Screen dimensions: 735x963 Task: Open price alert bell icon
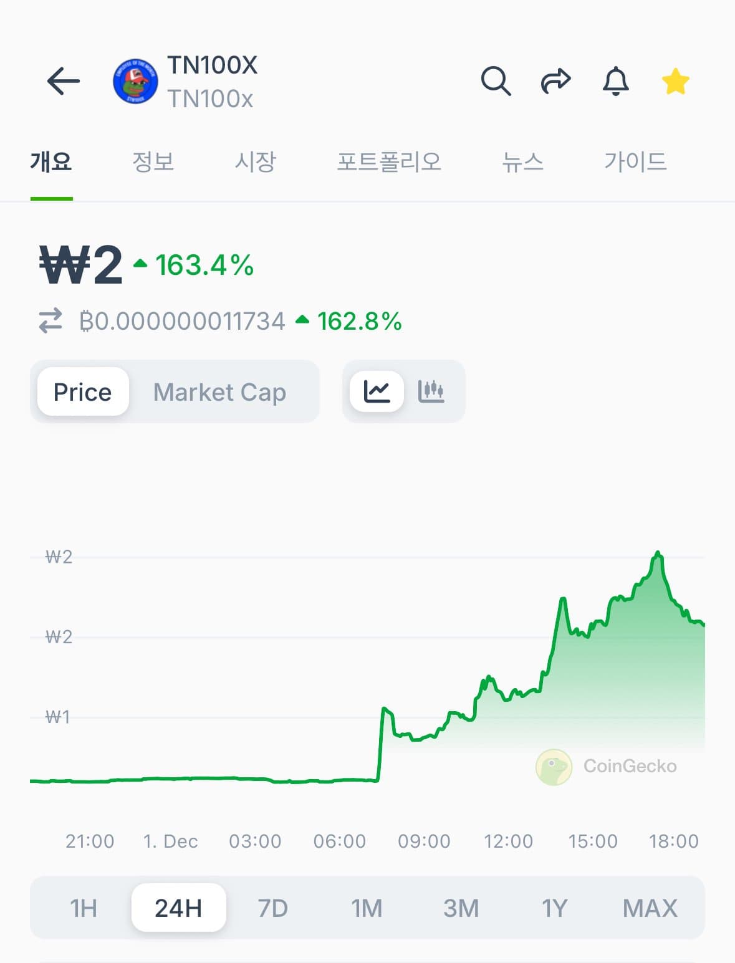click(x=615, y=81)
